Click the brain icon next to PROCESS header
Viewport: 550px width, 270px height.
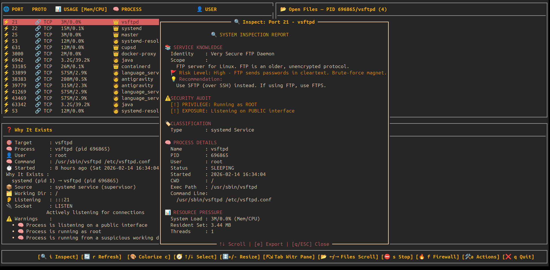click(x=116, y=9)
